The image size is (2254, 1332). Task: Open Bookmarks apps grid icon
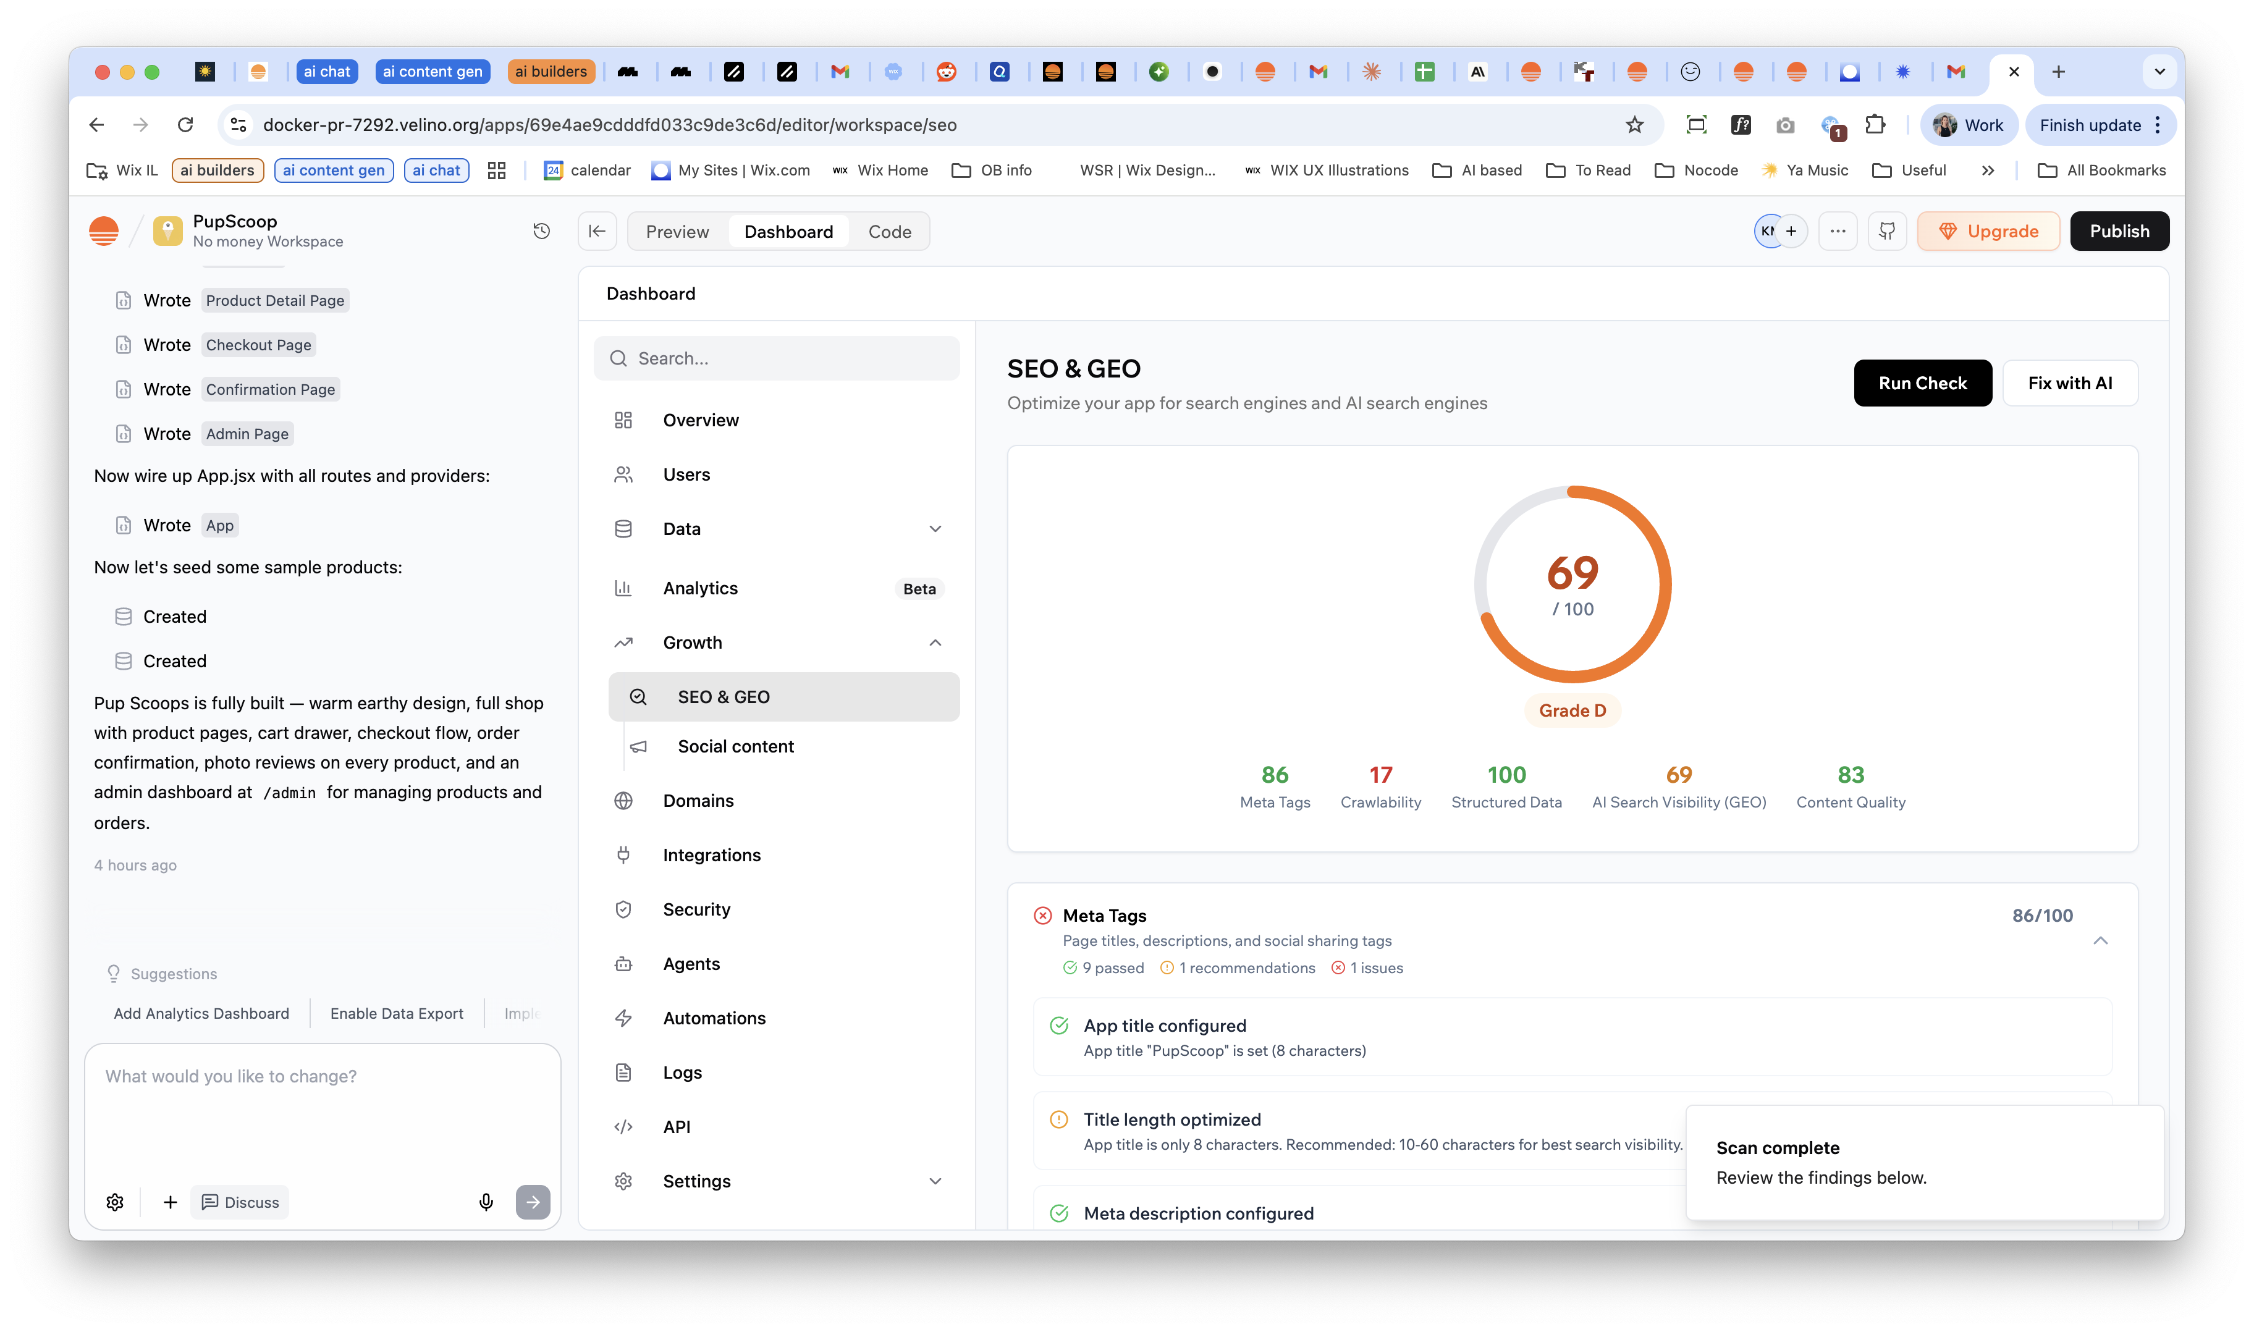click(x=496, y=171)
